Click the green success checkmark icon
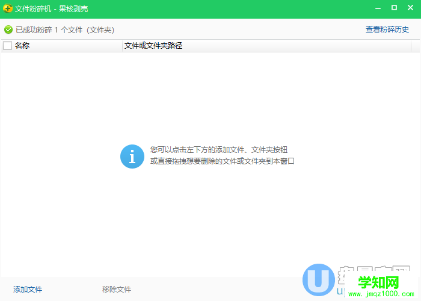Viewport: 421px width, 301px height. pyautogui.click(x=8, y=29)
